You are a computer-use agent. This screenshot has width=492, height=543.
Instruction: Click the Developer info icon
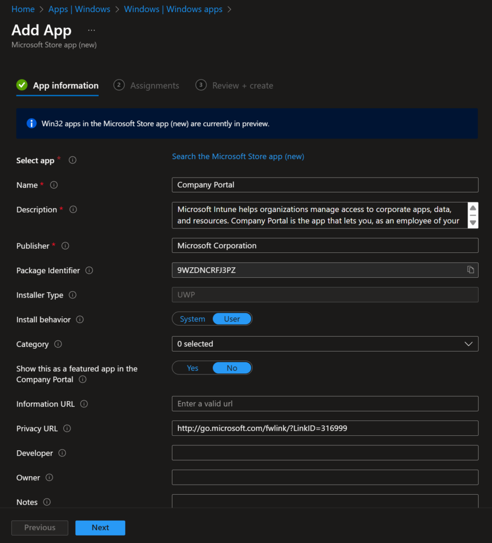click(62, 453)
